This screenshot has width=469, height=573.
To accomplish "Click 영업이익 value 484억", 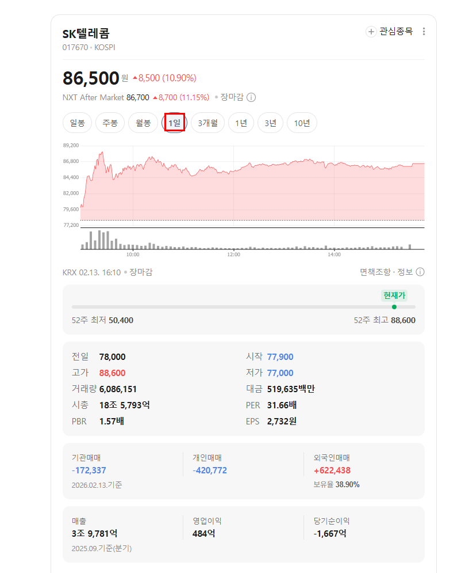I will (204, 533).
